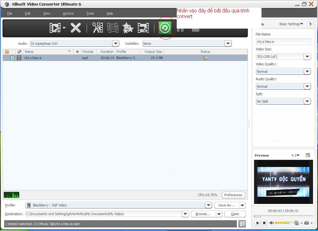Click the film icon of 'chj a hieu e'
Image resolution: width=318 pixels, height=231 pixels.
pyautogui.click(x=19, y=58)
